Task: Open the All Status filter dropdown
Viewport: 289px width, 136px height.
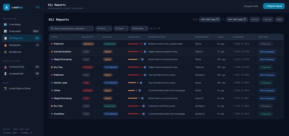Action: click(104, 29)
